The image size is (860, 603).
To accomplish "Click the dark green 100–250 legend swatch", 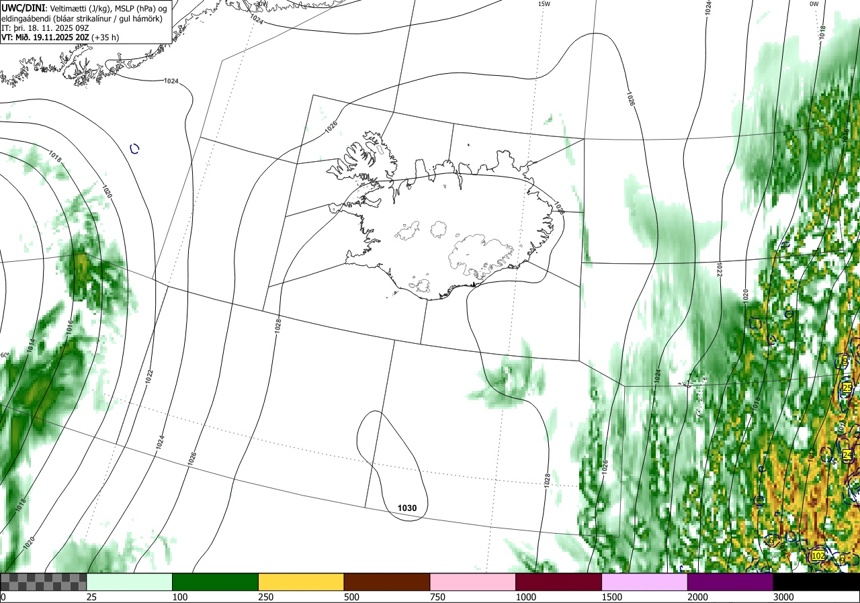I will [215, 582].
